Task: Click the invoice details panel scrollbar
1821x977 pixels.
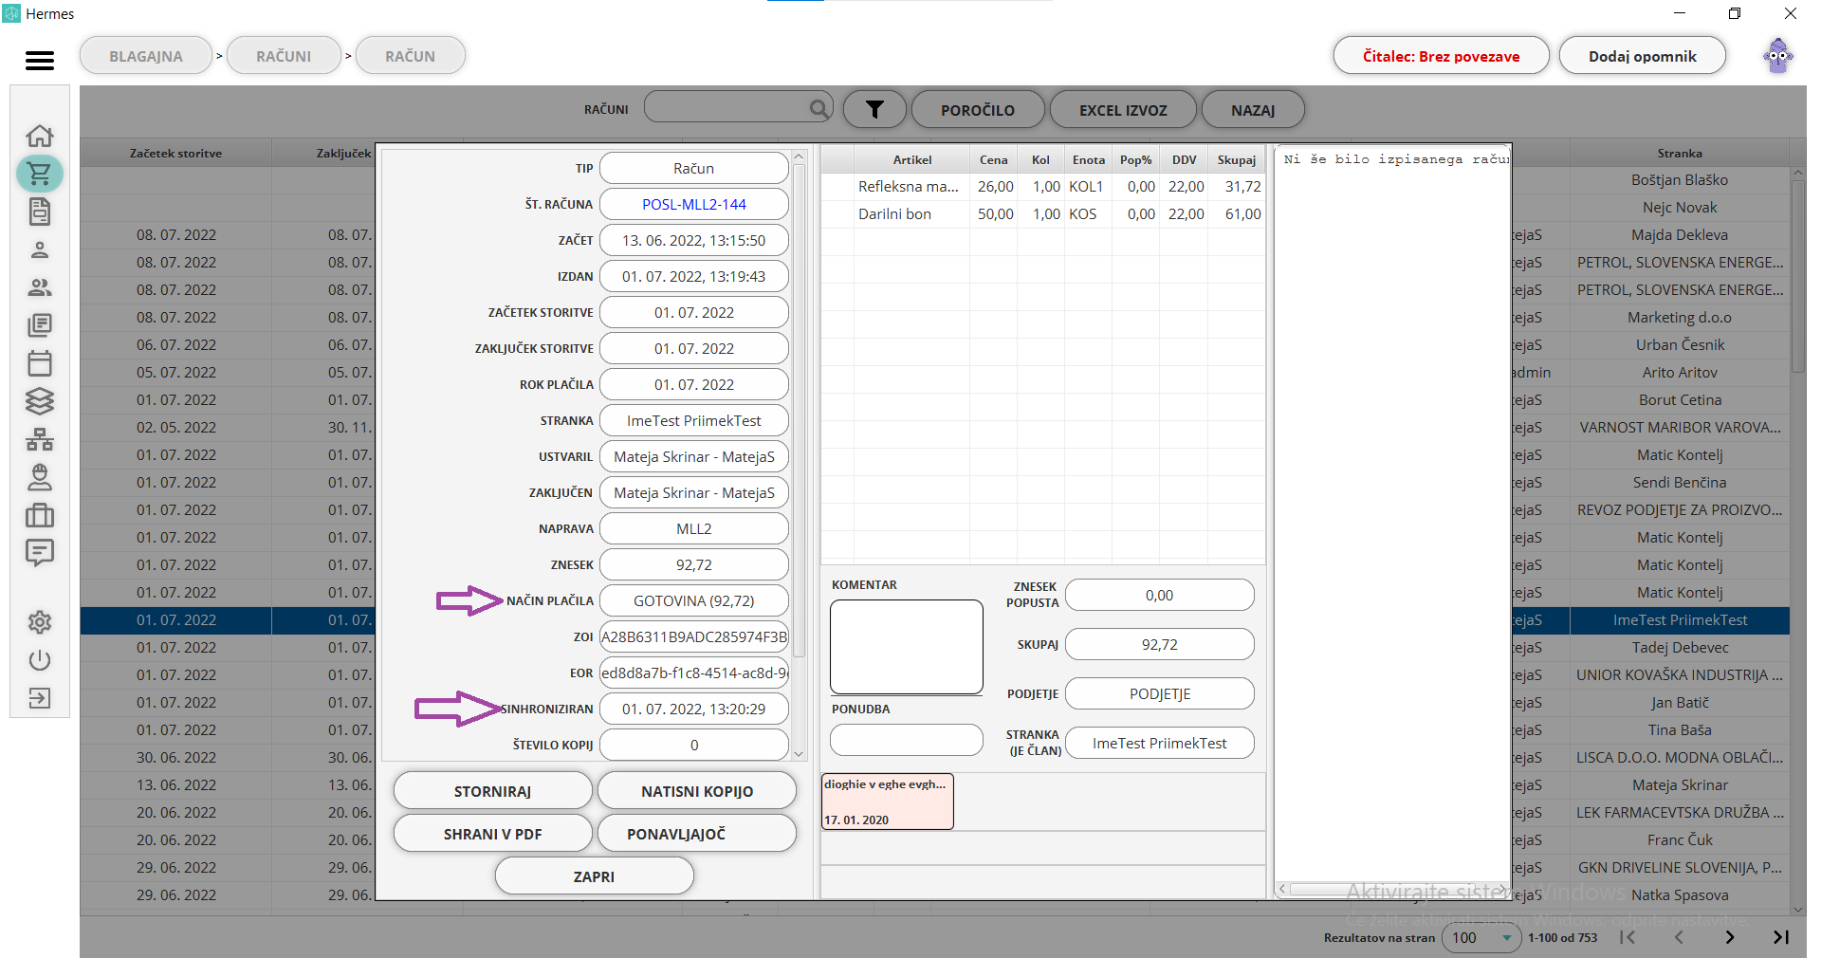Action: click(799, 410)
